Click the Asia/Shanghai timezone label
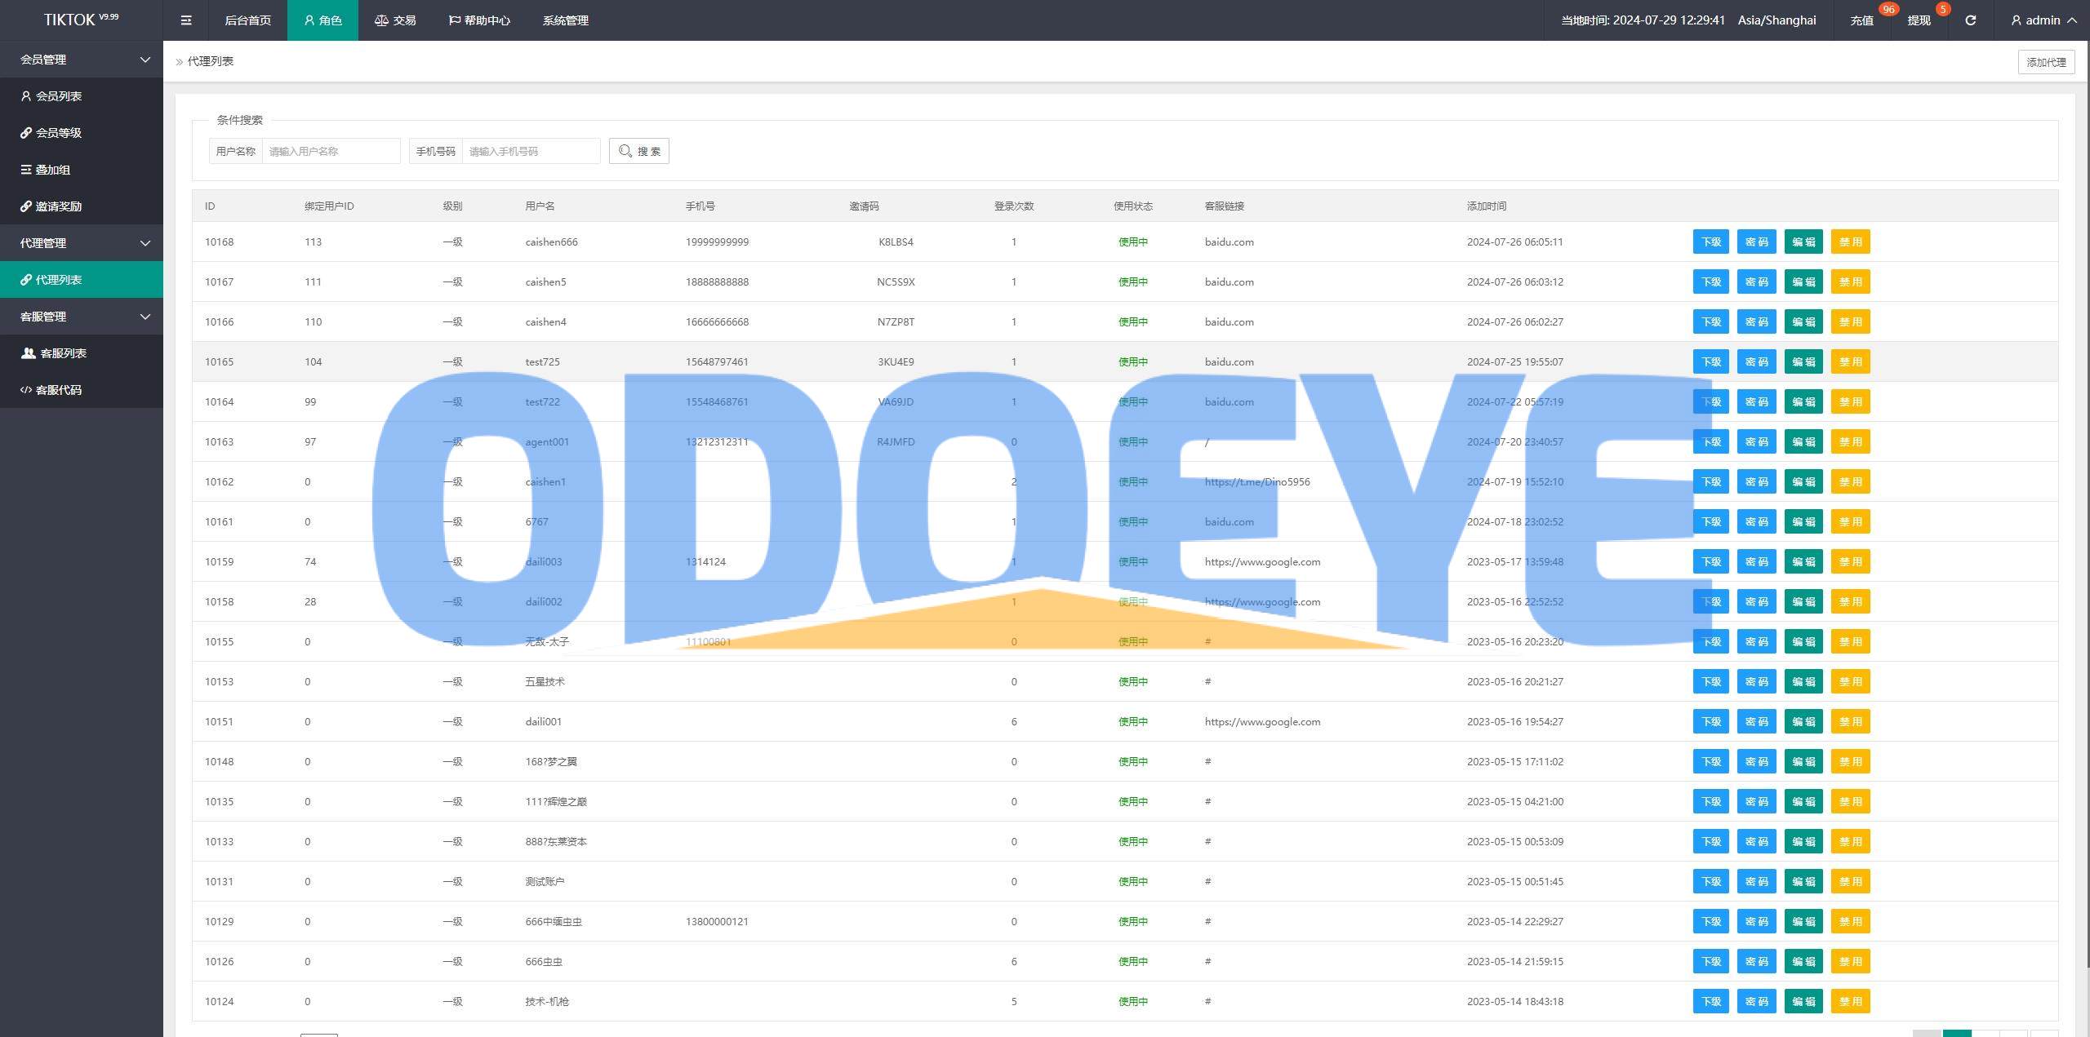Image resolution: width=2090 pixels, height=1037 pixels. pos(1776,20)
